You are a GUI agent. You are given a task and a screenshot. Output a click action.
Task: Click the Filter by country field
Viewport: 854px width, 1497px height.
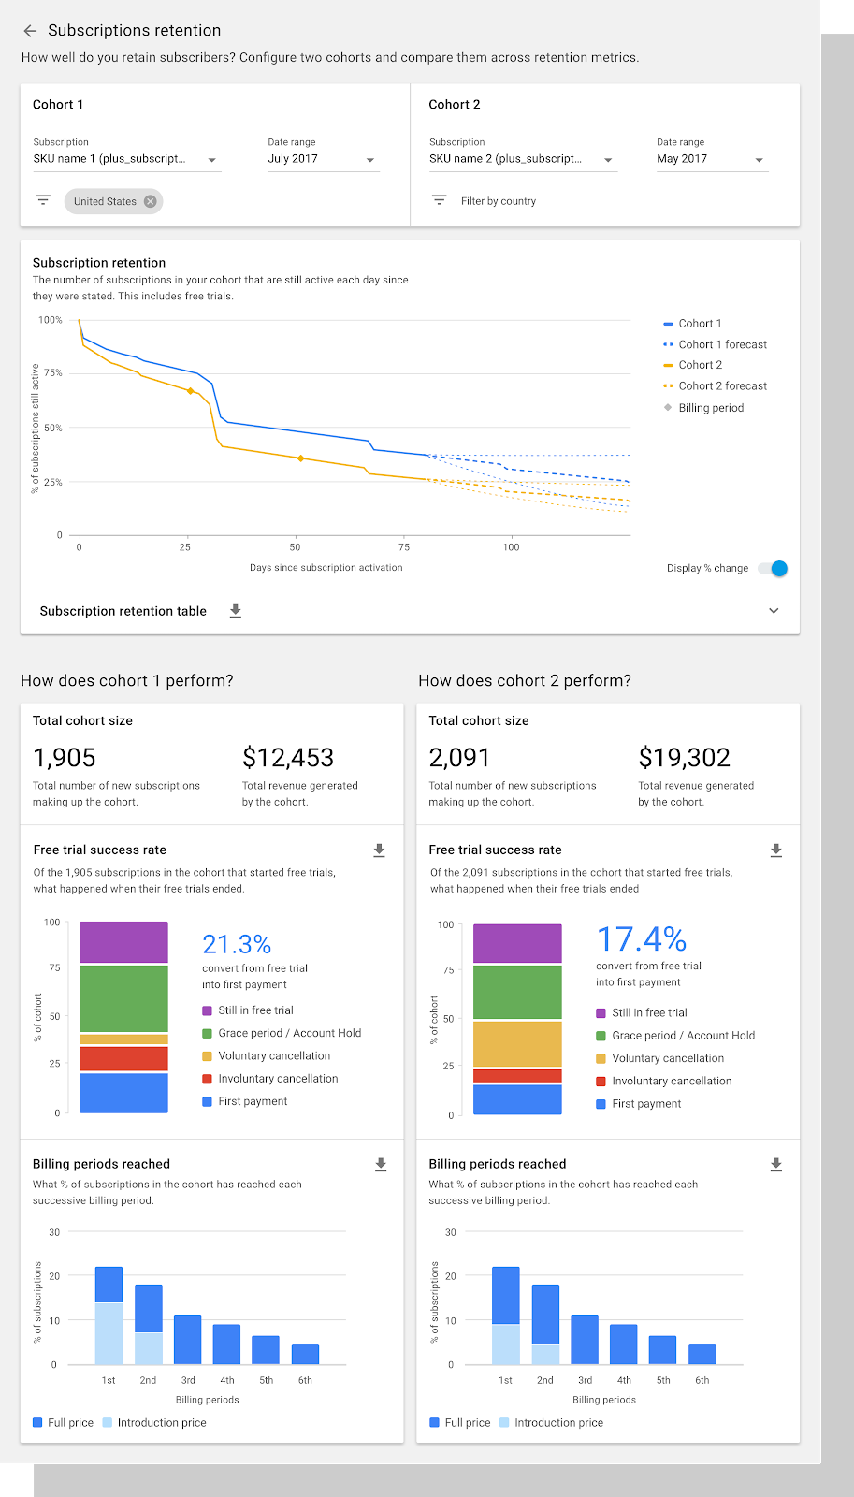(x=499, y=201)
